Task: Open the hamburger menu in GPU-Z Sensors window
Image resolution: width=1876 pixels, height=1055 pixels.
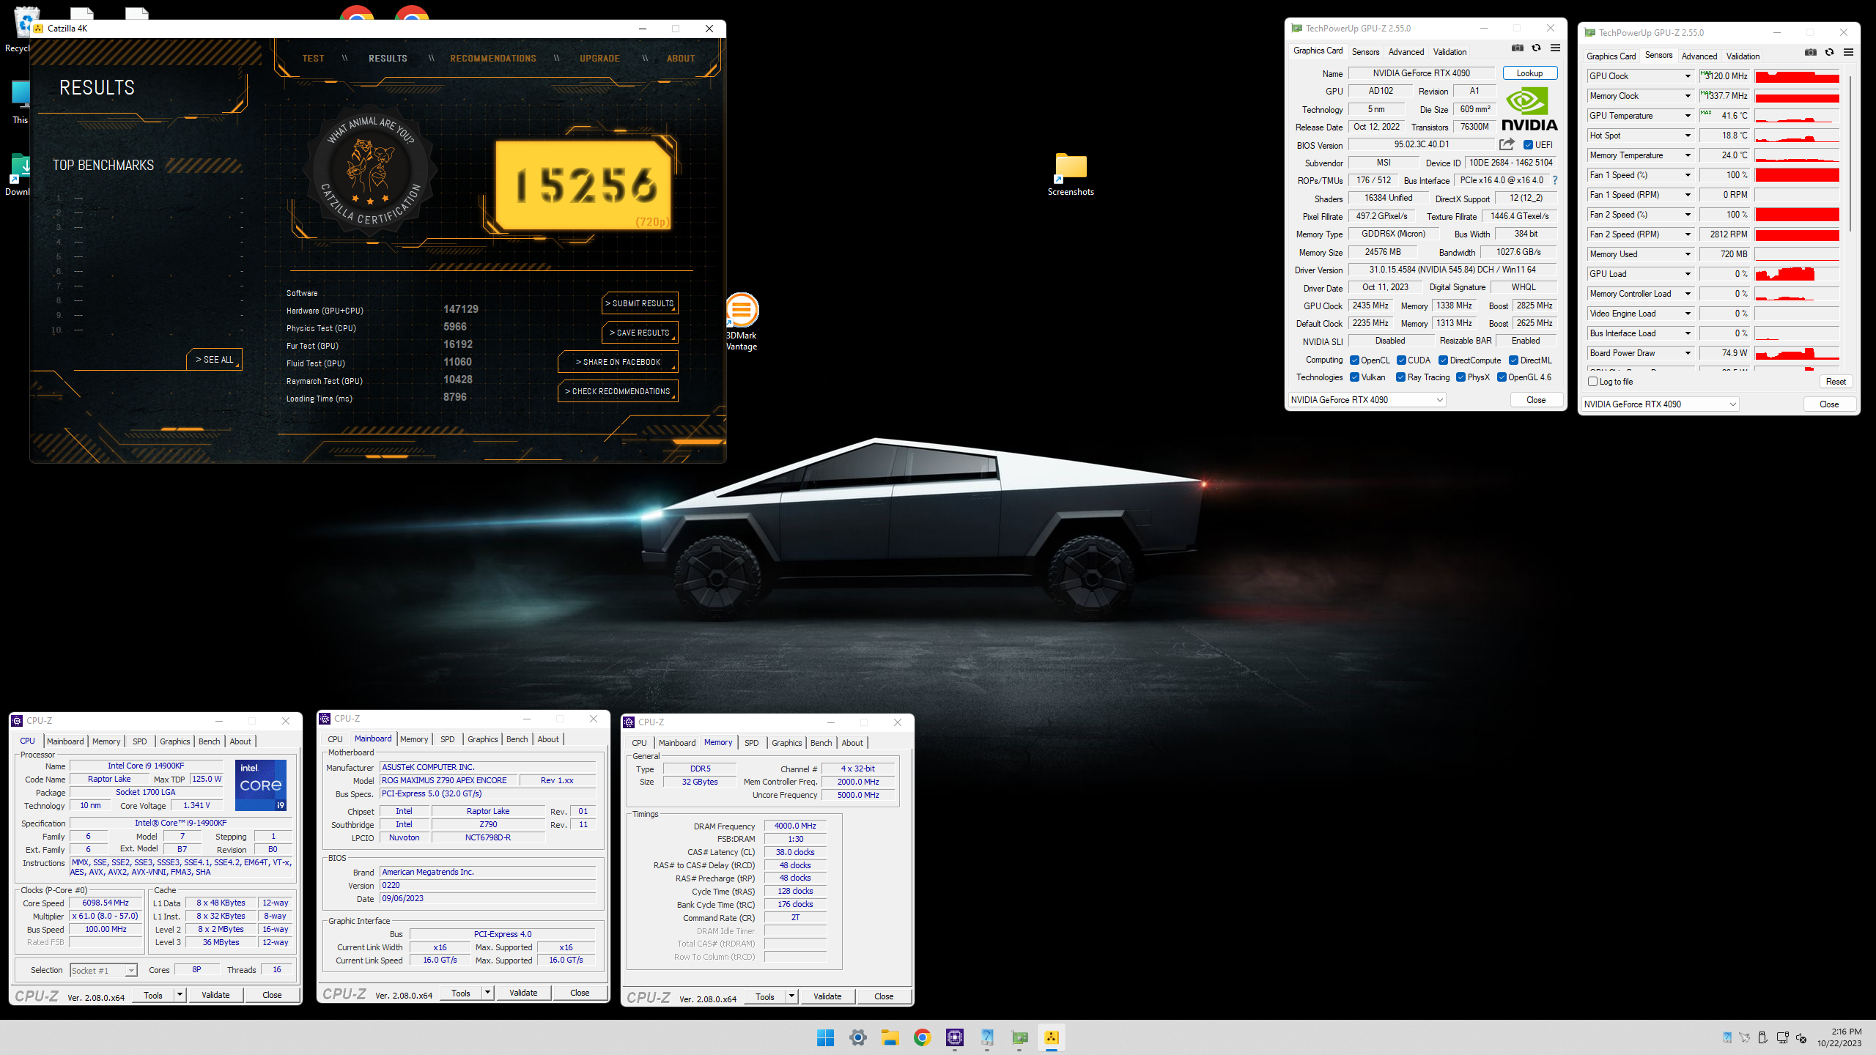Action: click(1848, 53)
